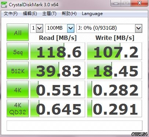The width and height of the screenshot is (149, 137).
Task: Open the Language menu
Action: tap(92, 14)
